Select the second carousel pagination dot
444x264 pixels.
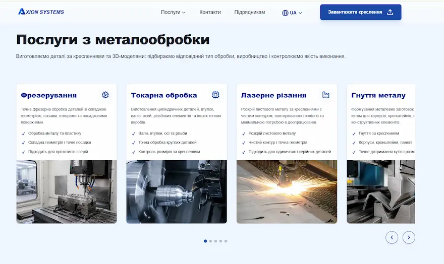(x=210, y=241)
